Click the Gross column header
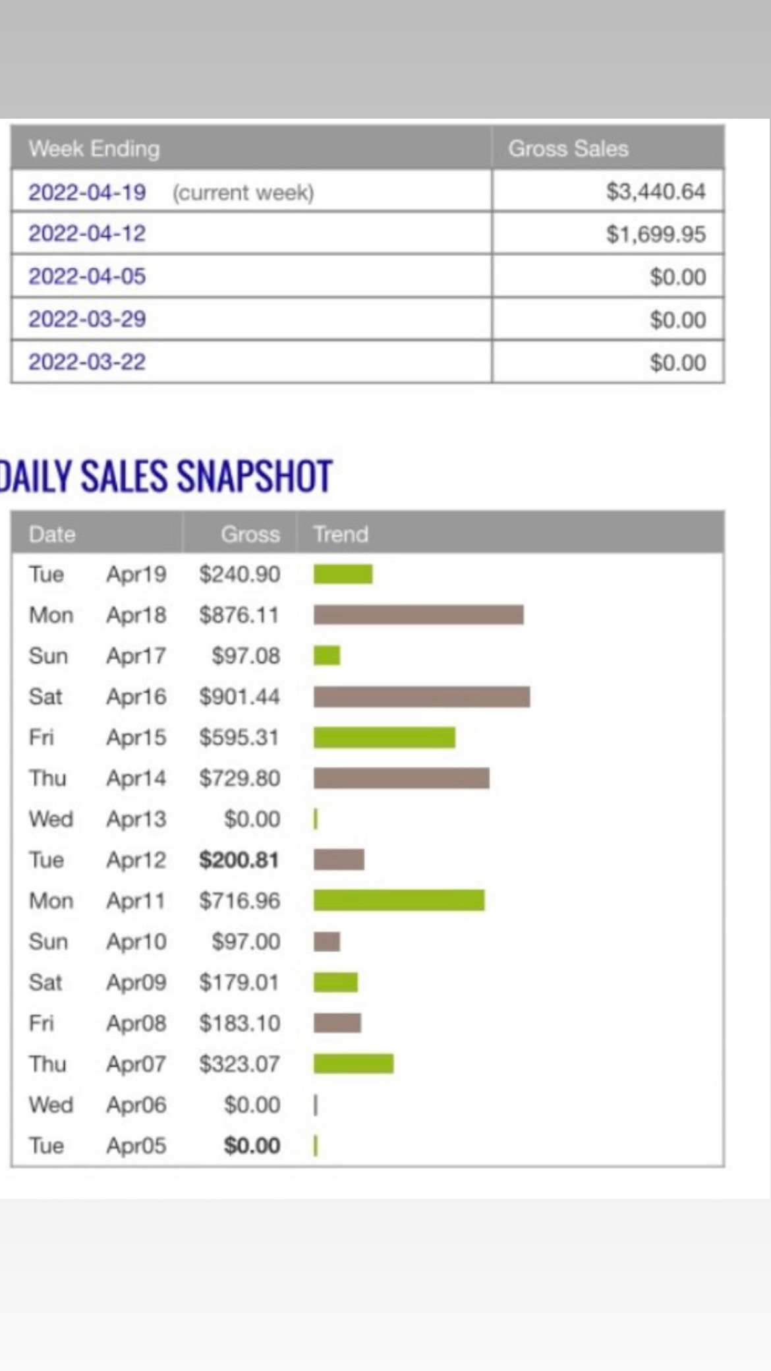 [x=250, y=534]
